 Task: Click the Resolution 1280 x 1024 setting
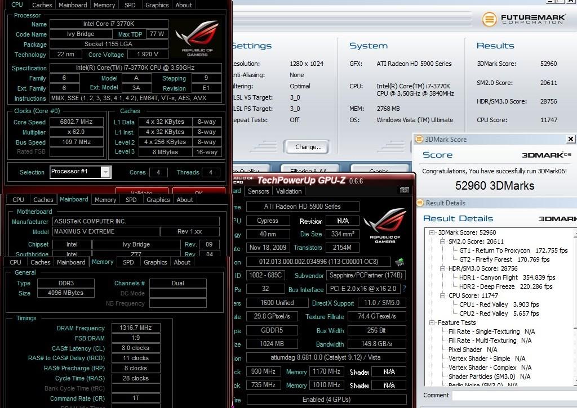tap(307, 64)
